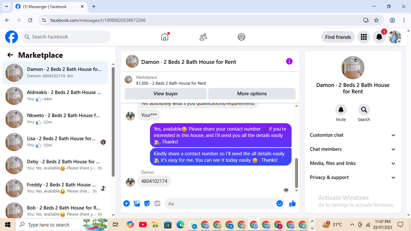Screen dimensions: 411x231
Task: Open Windows Start button
Action: tap(8, 225)
